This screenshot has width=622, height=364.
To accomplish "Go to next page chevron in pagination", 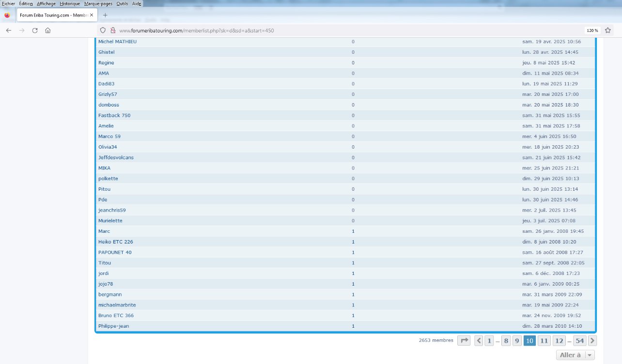I will click(x=592, y=341).
